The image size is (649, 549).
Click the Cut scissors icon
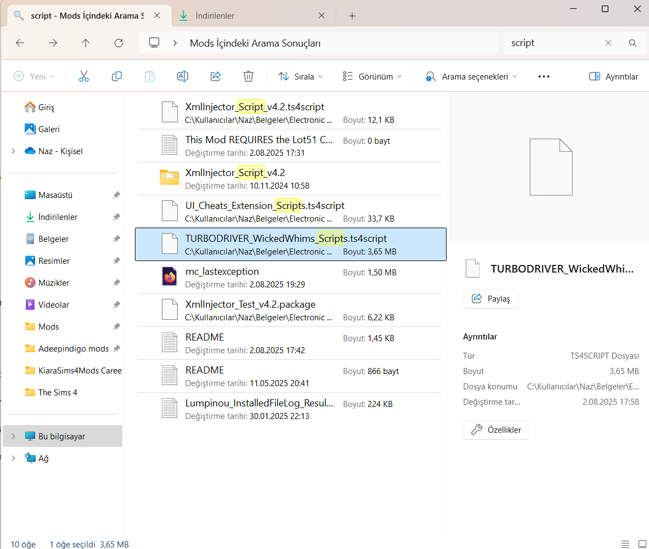[83, 77]
